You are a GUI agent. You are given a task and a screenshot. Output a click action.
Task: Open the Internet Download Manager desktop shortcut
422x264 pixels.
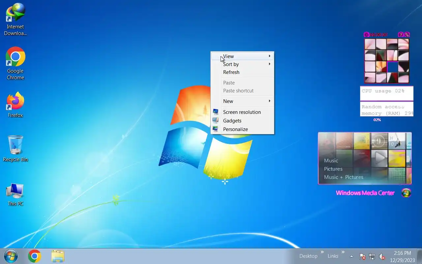pos(15,19)
